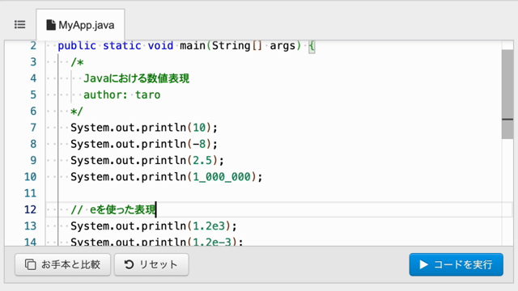
Task: Switch to the MyApp.java tab
Action: pos(80,25)
